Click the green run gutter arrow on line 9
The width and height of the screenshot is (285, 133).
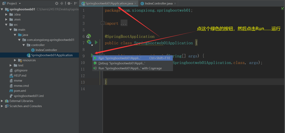92,55
